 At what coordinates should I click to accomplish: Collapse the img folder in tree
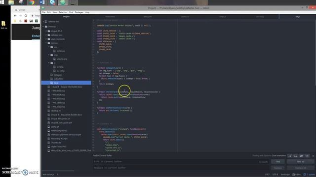(49, 55)
